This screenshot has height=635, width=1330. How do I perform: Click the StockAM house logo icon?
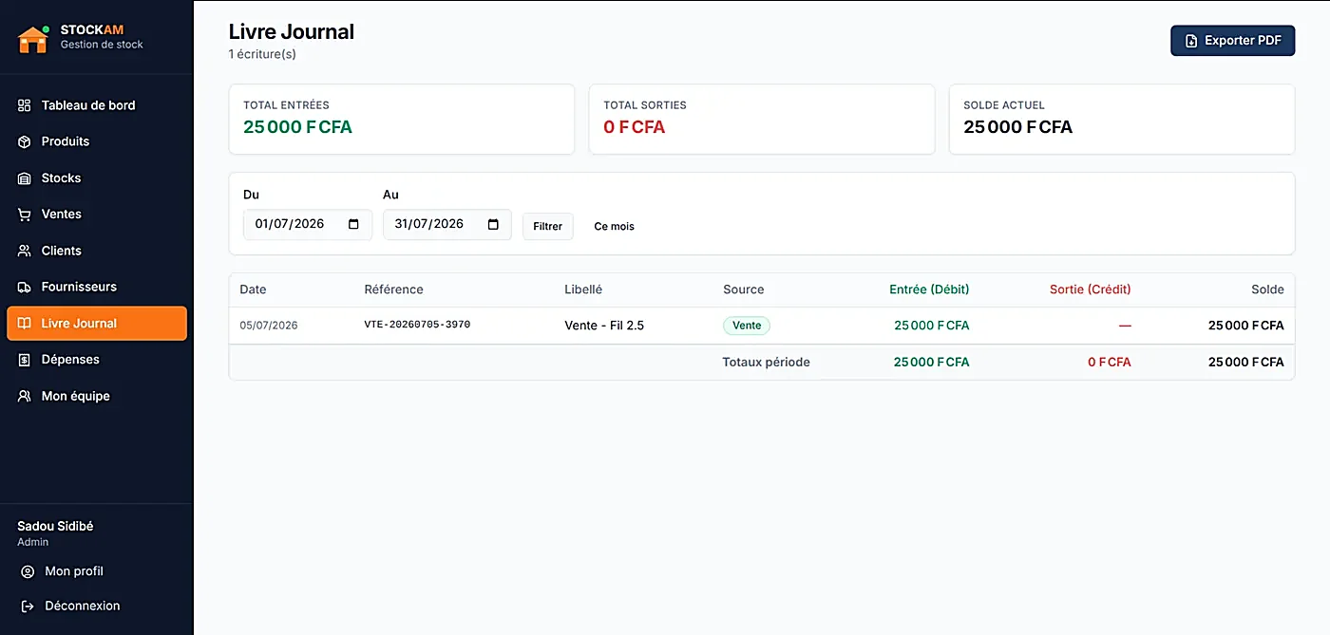[x=33, y=38]
